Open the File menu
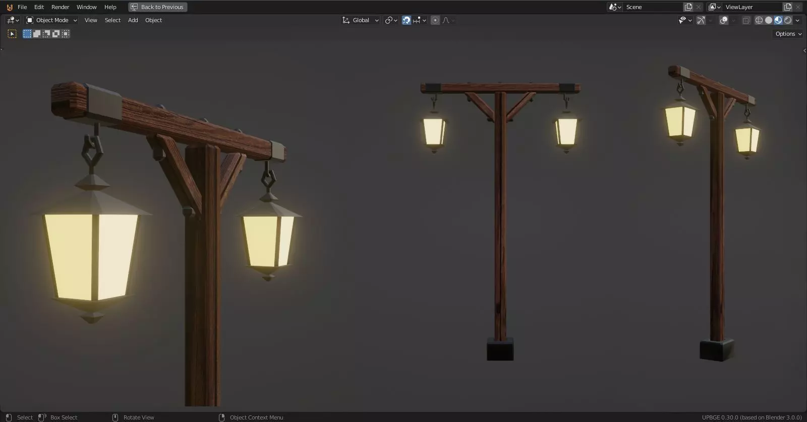The height and width of the screenshot is (422, 807). click(x=22, y=7)
